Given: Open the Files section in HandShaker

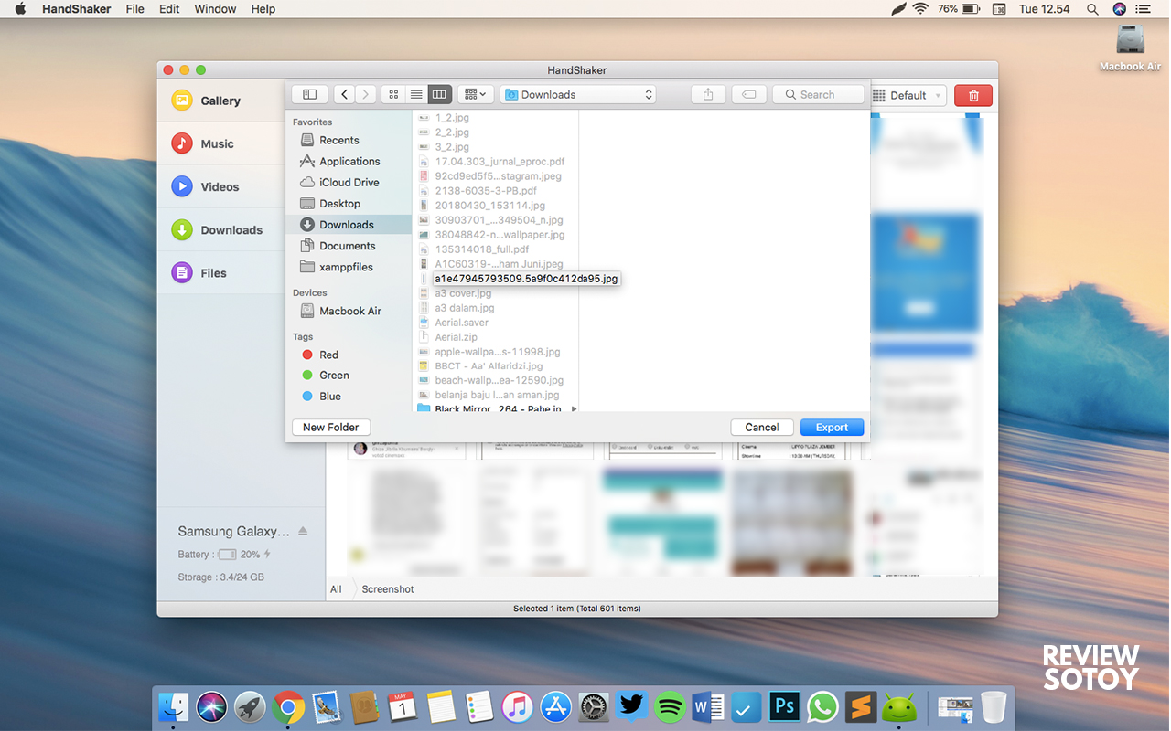Looking at the screenshot, I should [213, 272].
